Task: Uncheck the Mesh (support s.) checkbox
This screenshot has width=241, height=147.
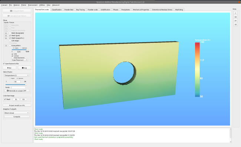Action: 10,38
